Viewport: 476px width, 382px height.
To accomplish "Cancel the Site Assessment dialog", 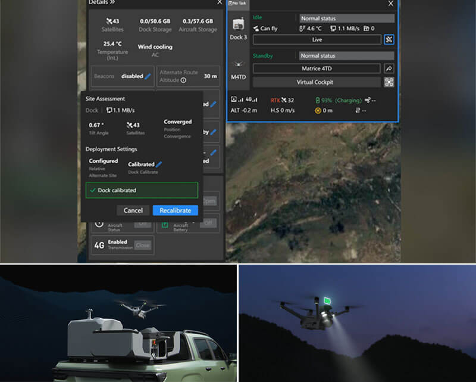I will 133,210.
